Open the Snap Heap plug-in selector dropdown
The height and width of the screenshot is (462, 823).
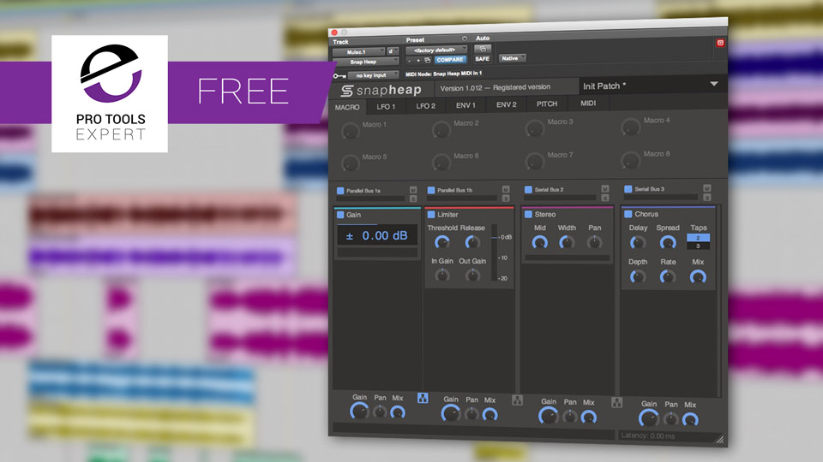point(365,62)
